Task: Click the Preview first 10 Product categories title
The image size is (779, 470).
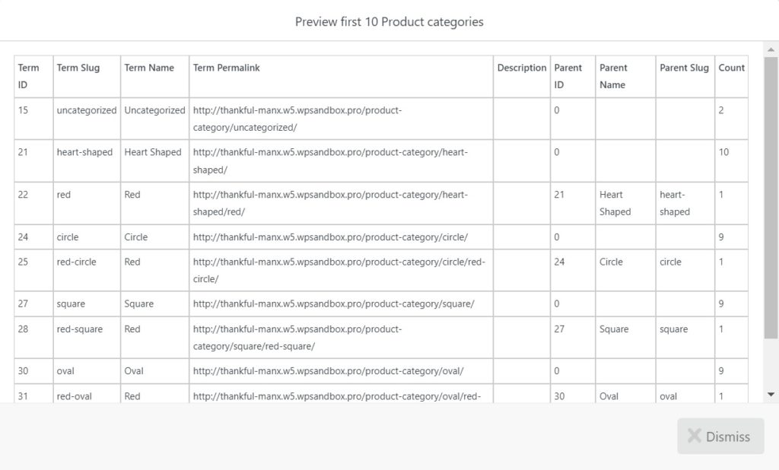Action: 389,22
